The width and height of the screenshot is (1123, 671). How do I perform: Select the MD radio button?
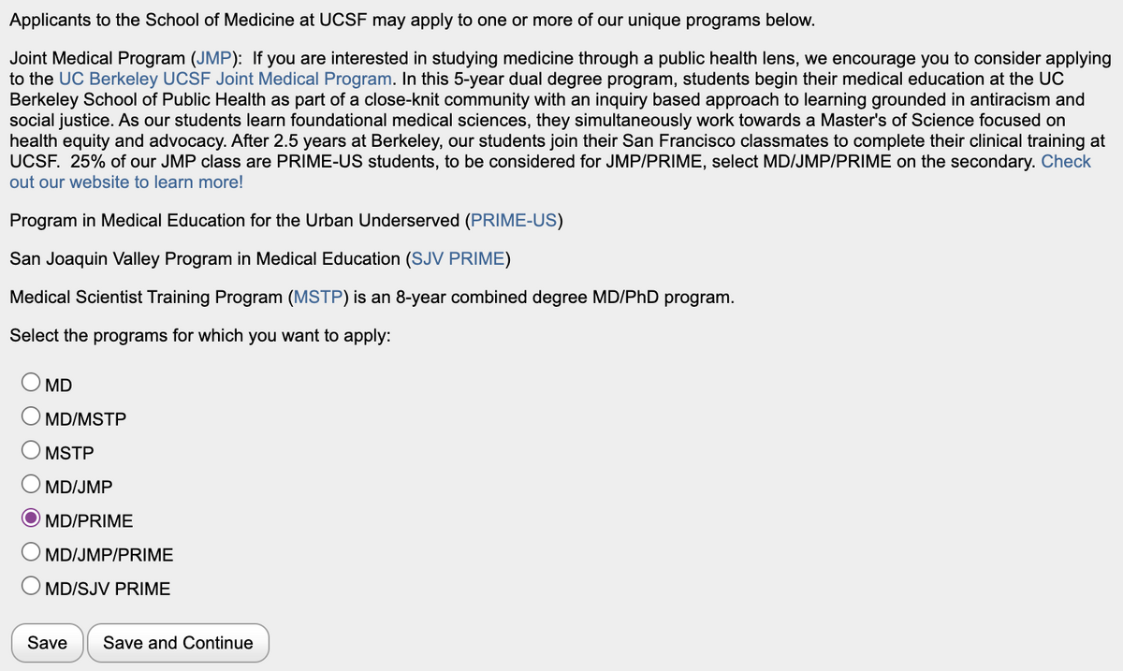click(32, 383)
